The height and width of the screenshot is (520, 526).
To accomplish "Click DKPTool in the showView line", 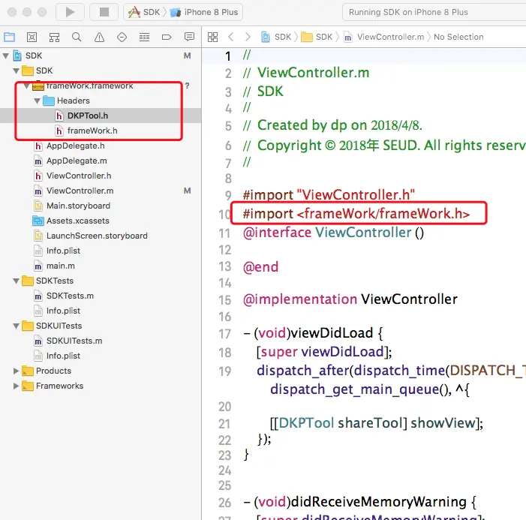I will 306,423.
